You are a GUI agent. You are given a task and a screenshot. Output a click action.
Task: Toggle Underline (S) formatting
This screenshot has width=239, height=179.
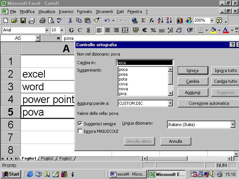point(89,30)
